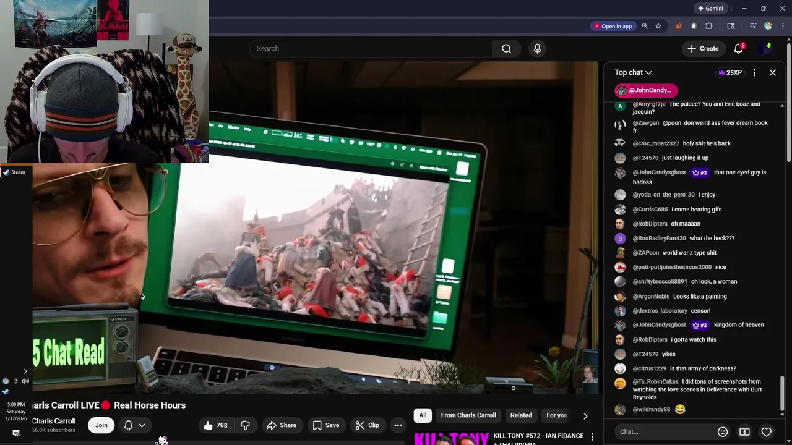Like the video with thumbs up

(x=215, y=425)
